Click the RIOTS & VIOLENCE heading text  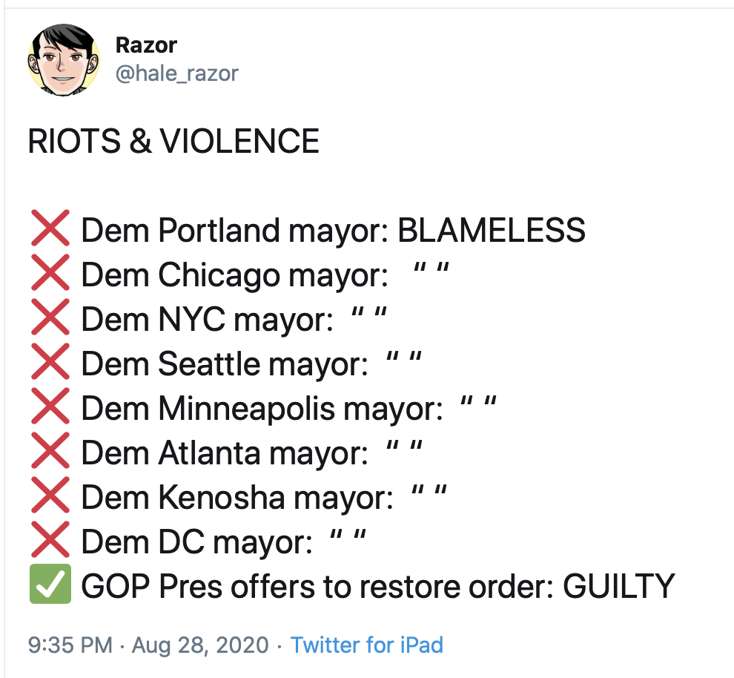(173, 142)
